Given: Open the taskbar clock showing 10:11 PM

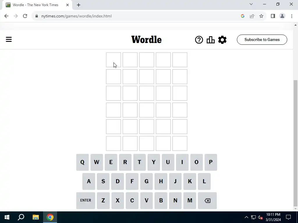Looking at the screenshot, I should pyautogui.click(x=273, y=217).
